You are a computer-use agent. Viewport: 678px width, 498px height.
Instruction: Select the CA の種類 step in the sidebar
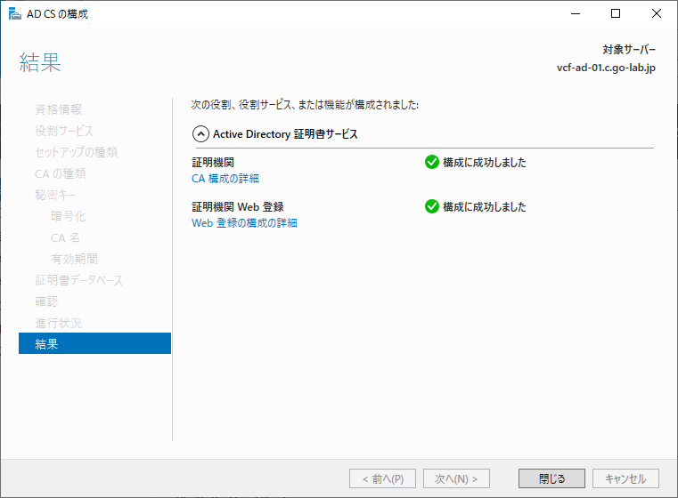(x=60, y=173)
